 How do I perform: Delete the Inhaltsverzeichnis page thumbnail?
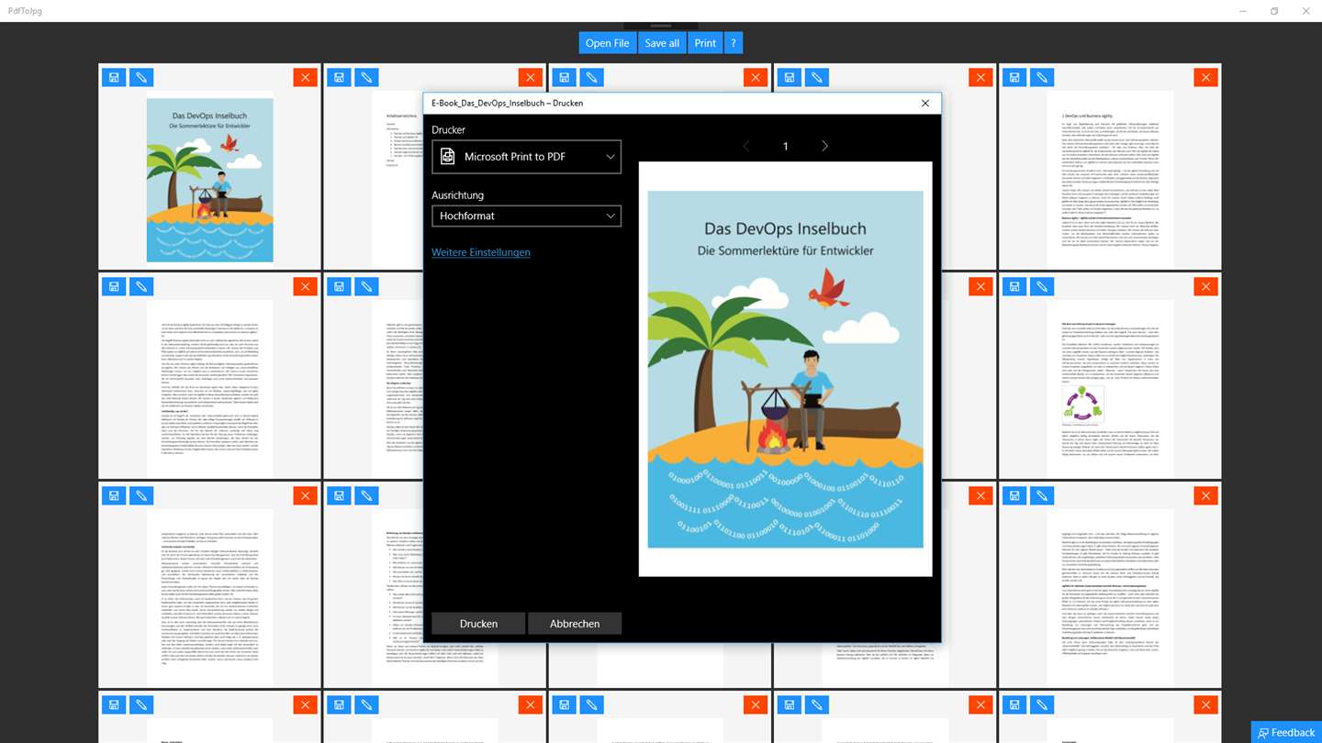tap(531, 78)
